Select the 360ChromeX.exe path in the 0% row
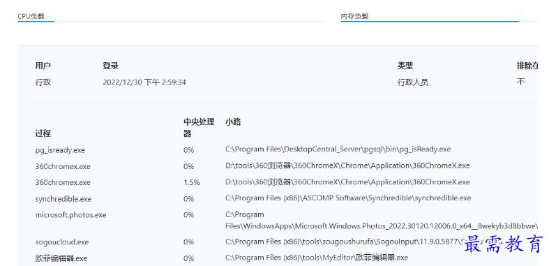This screenshot has height=266, width=549. (x=347, y=165)
